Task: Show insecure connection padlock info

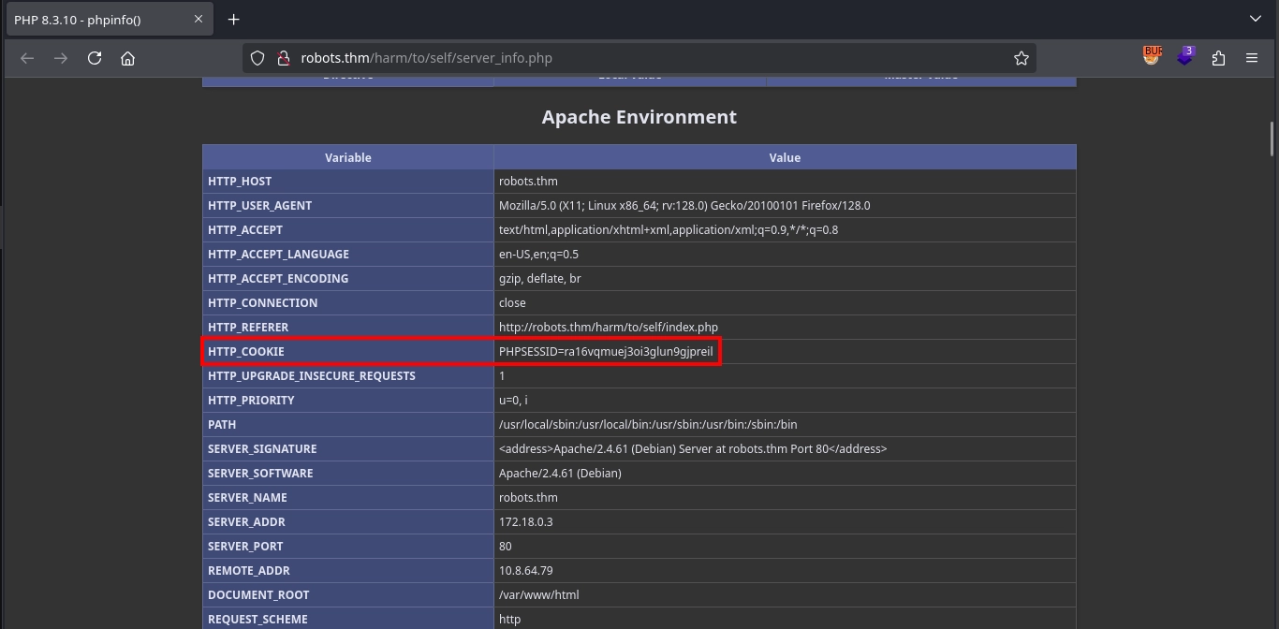Action: coord(283,58)
